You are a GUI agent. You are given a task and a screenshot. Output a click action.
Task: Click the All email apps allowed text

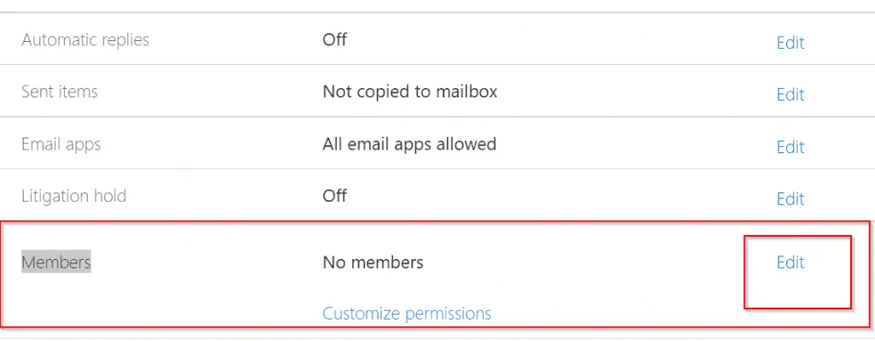point(409,144)
